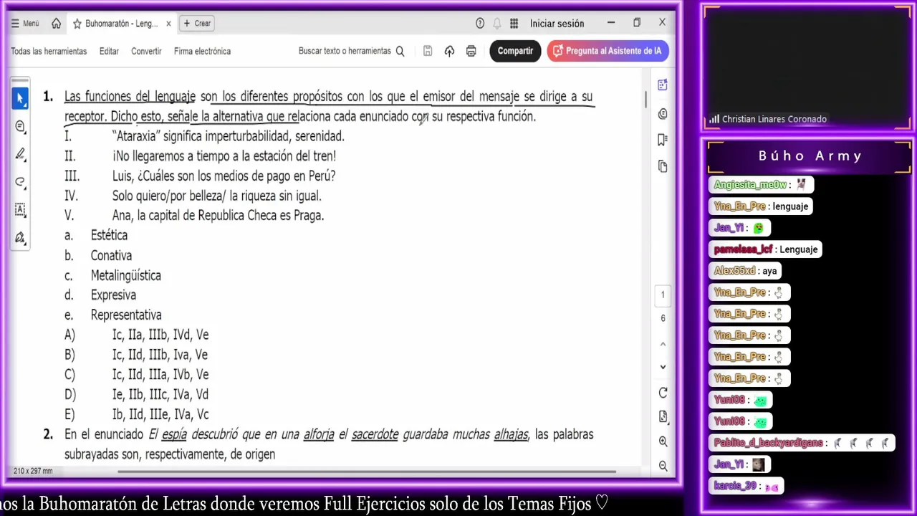
Task: Click Yna_En_Pre's lenguaje chat message
Action: pyautogui.click(x=762, y=206)
